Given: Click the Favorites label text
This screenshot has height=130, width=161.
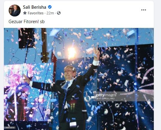Looking at the screenshot, I should click(36, 13).
